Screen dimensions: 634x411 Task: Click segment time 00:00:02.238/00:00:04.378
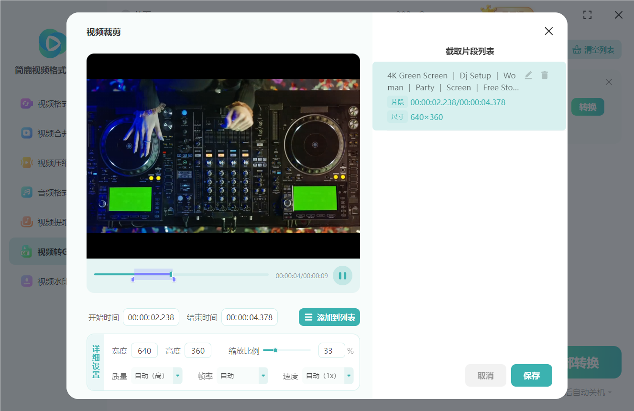458,102
